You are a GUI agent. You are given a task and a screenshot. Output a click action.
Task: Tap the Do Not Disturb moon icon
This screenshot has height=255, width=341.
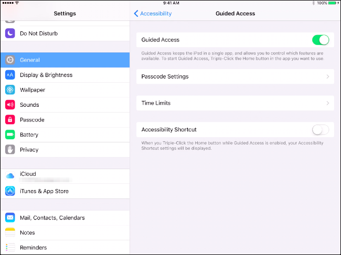10,34
